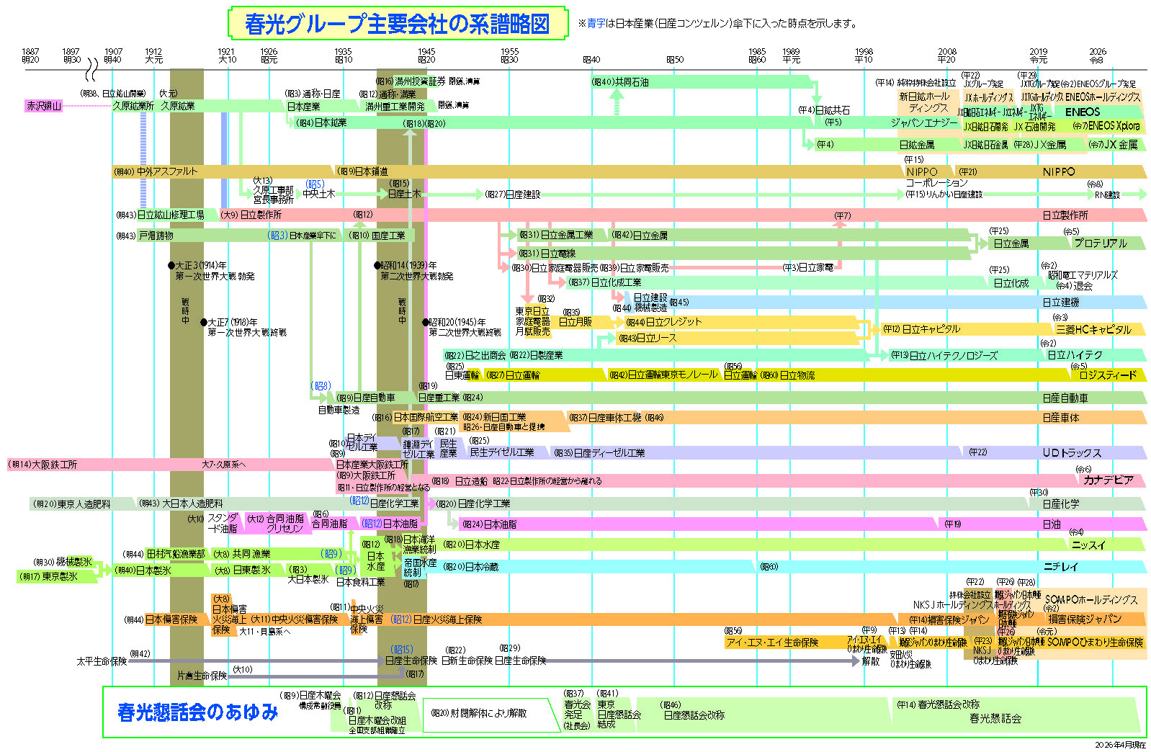
Task: Click the black dot beside 第二次世界大戦終戦
Action: point(426,323)
